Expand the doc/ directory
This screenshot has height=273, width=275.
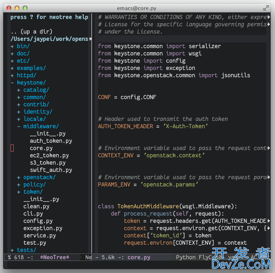click(23, 53)
